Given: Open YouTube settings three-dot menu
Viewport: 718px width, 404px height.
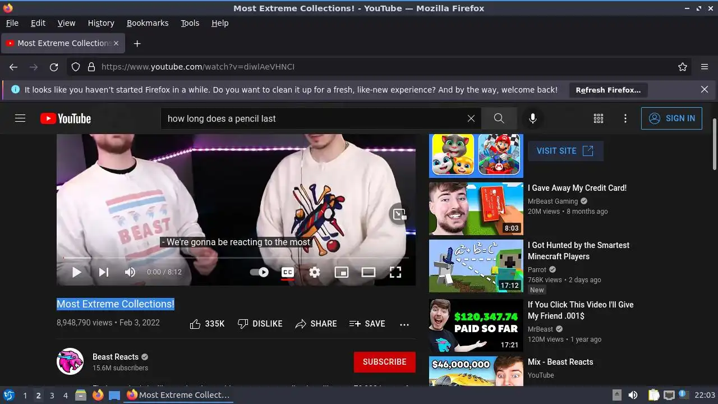Looking at the screenshot, I should coord(625,118).
